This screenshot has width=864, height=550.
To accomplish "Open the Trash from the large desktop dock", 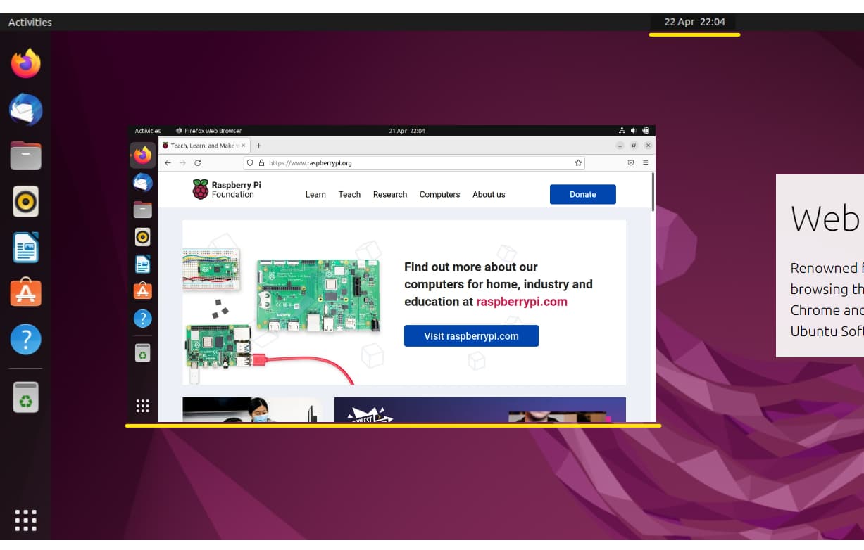I will 26,398.
